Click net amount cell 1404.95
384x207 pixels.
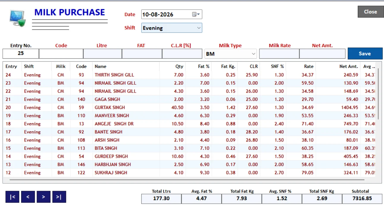[349, 107]
